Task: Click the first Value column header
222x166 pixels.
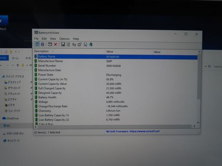Action: point(129,51)
